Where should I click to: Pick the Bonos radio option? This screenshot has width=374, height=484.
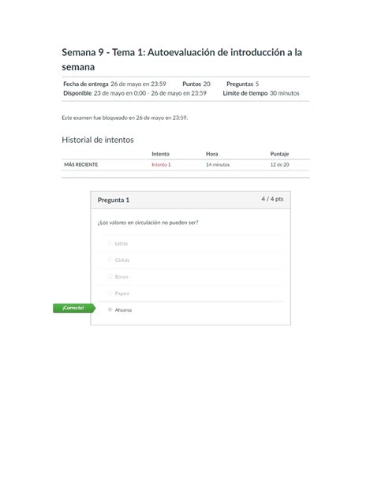[x=110, y=276]
